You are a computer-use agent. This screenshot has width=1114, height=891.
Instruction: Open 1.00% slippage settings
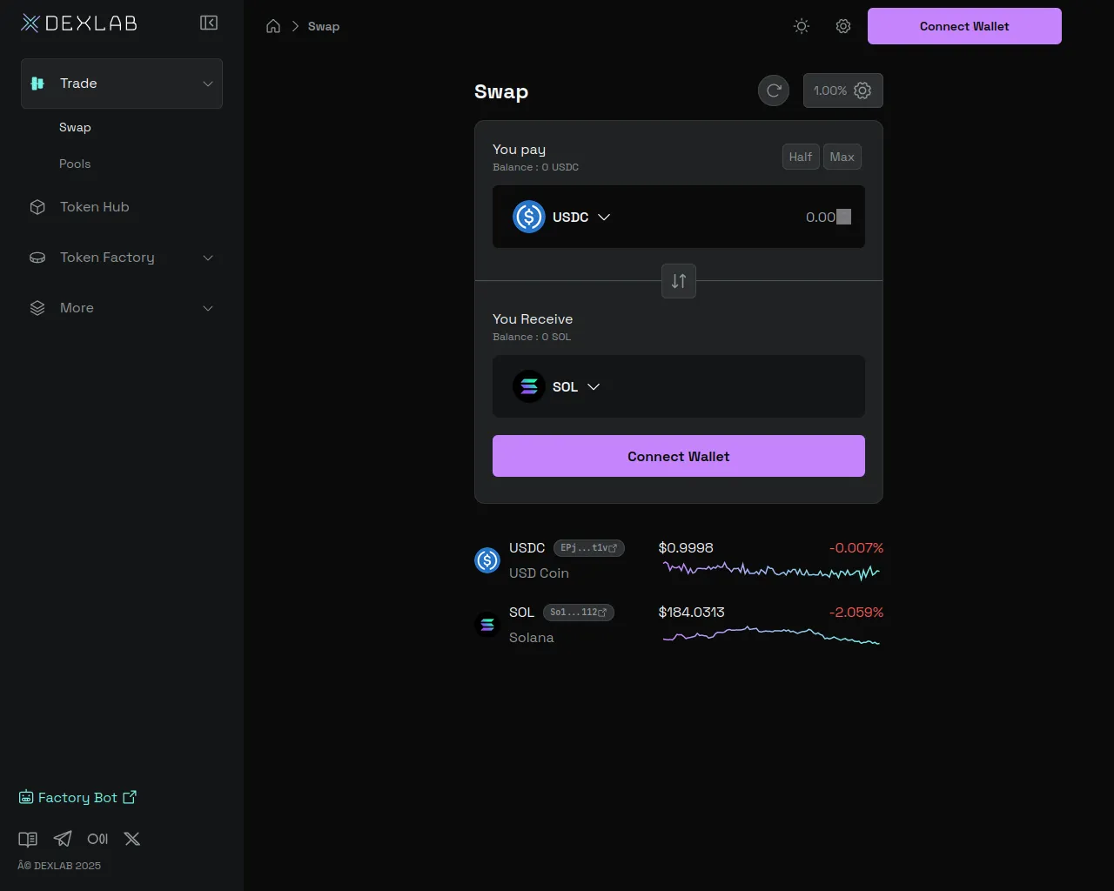tap(843, 90)
